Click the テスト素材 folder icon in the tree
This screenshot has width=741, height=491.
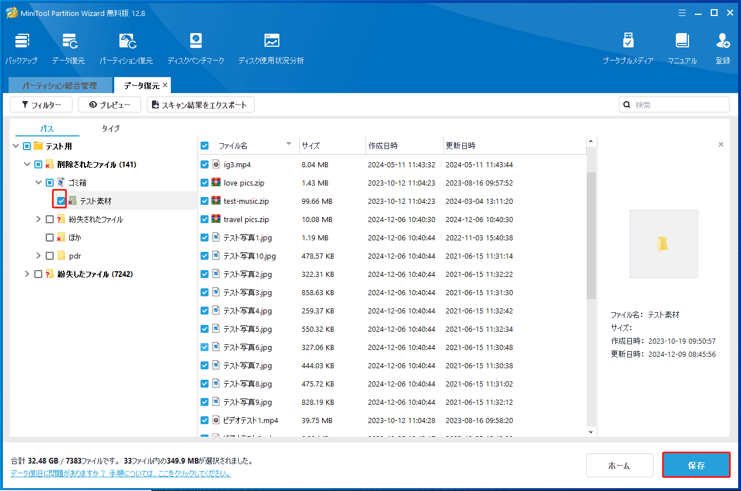72,201
